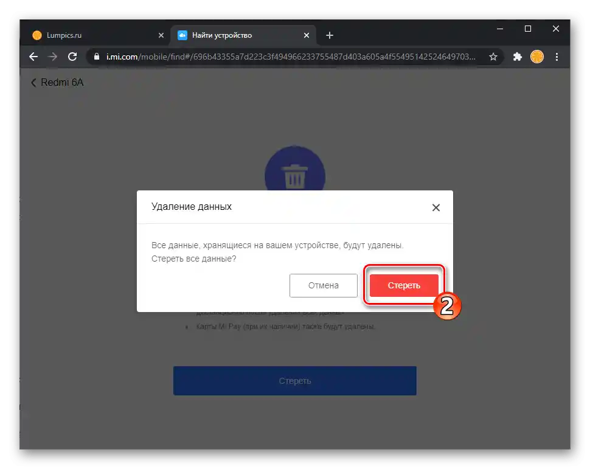This screenshot has height=469, width=590.
Task: Close the Удаление данных dialog
Action: click(x=436, y=207)
